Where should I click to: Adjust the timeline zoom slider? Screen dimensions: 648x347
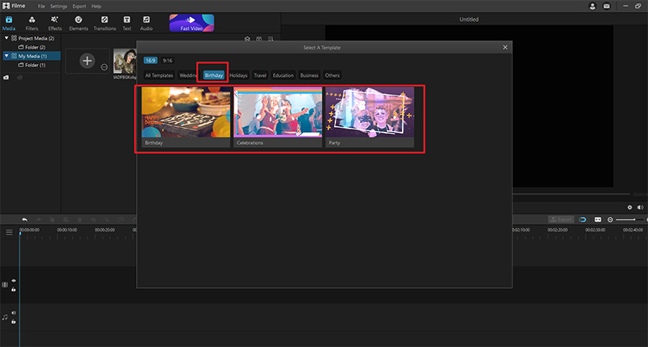[x=631, y=219]
